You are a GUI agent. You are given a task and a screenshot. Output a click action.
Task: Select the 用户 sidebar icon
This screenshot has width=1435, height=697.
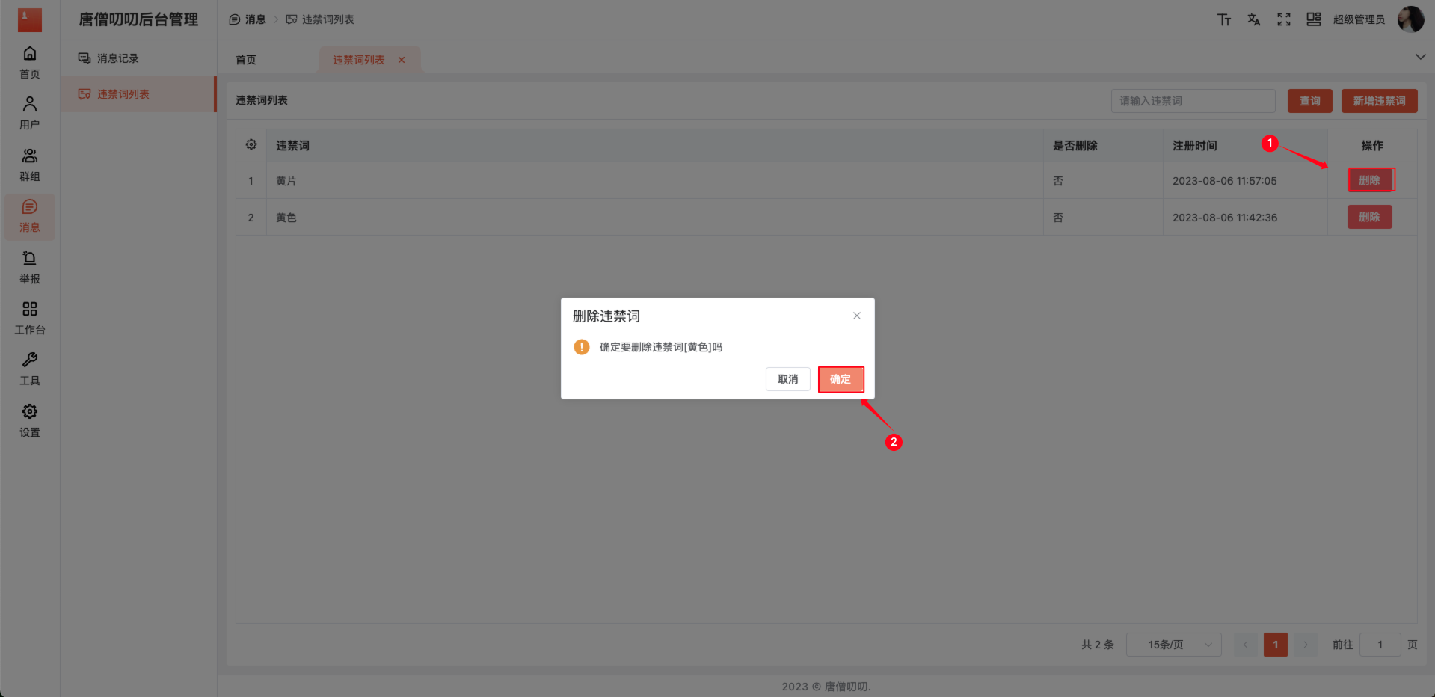pos(29,112)
